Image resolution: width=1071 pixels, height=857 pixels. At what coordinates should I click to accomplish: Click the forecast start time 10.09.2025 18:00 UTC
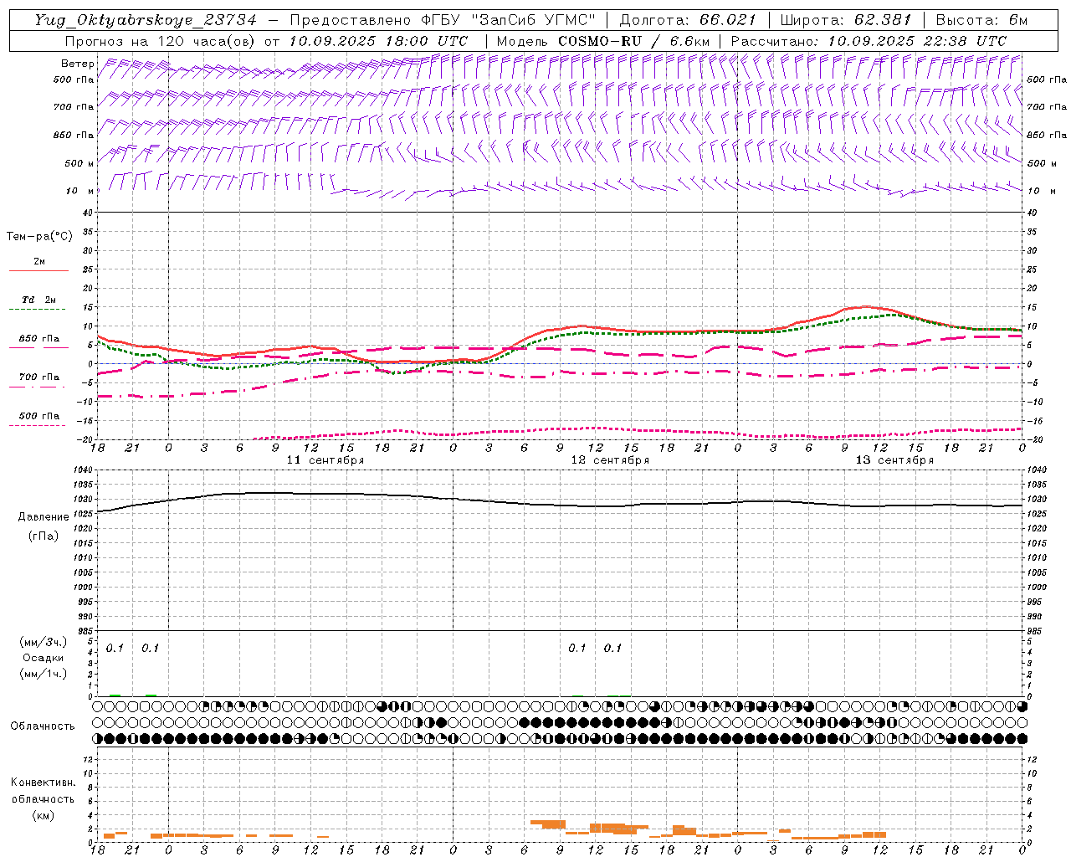tap(379, 41)
